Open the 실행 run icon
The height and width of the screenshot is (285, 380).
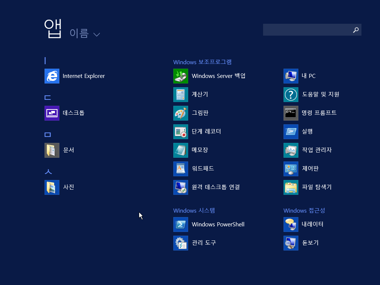point(291,132)
